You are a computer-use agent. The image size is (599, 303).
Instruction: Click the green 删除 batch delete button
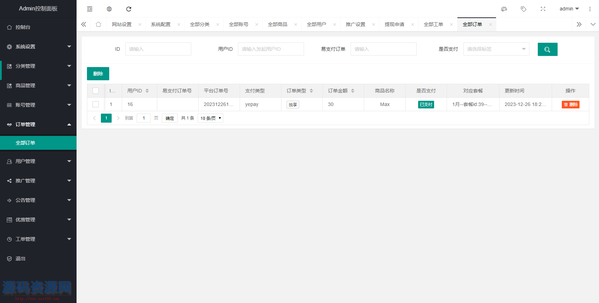coord(98,74)
